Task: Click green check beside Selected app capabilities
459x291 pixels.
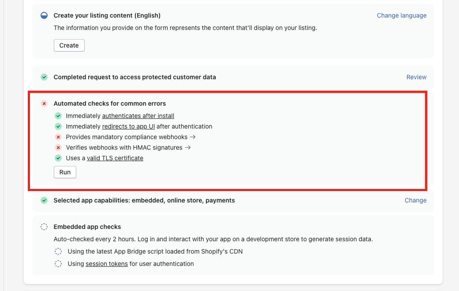Action: (x=44, y=200)
